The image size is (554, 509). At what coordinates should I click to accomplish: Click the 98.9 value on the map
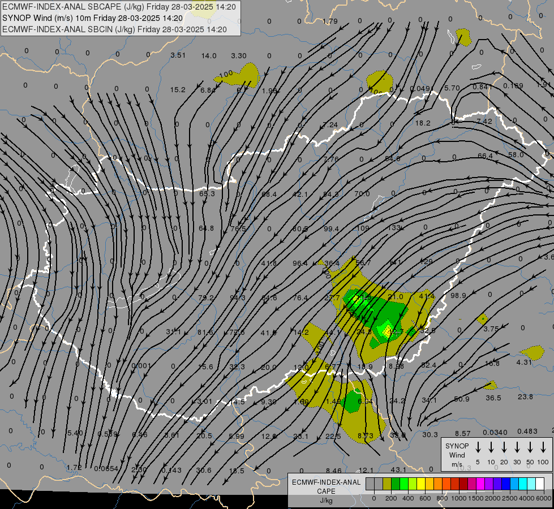(458, 295)
